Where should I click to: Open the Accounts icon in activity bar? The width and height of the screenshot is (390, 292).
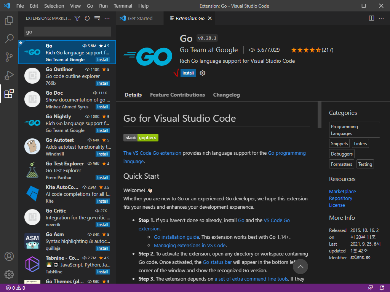(x=9, y=256)
